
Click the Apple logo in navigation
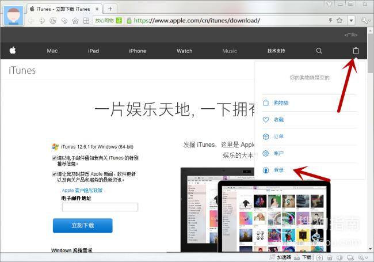(x=13, y=50)
